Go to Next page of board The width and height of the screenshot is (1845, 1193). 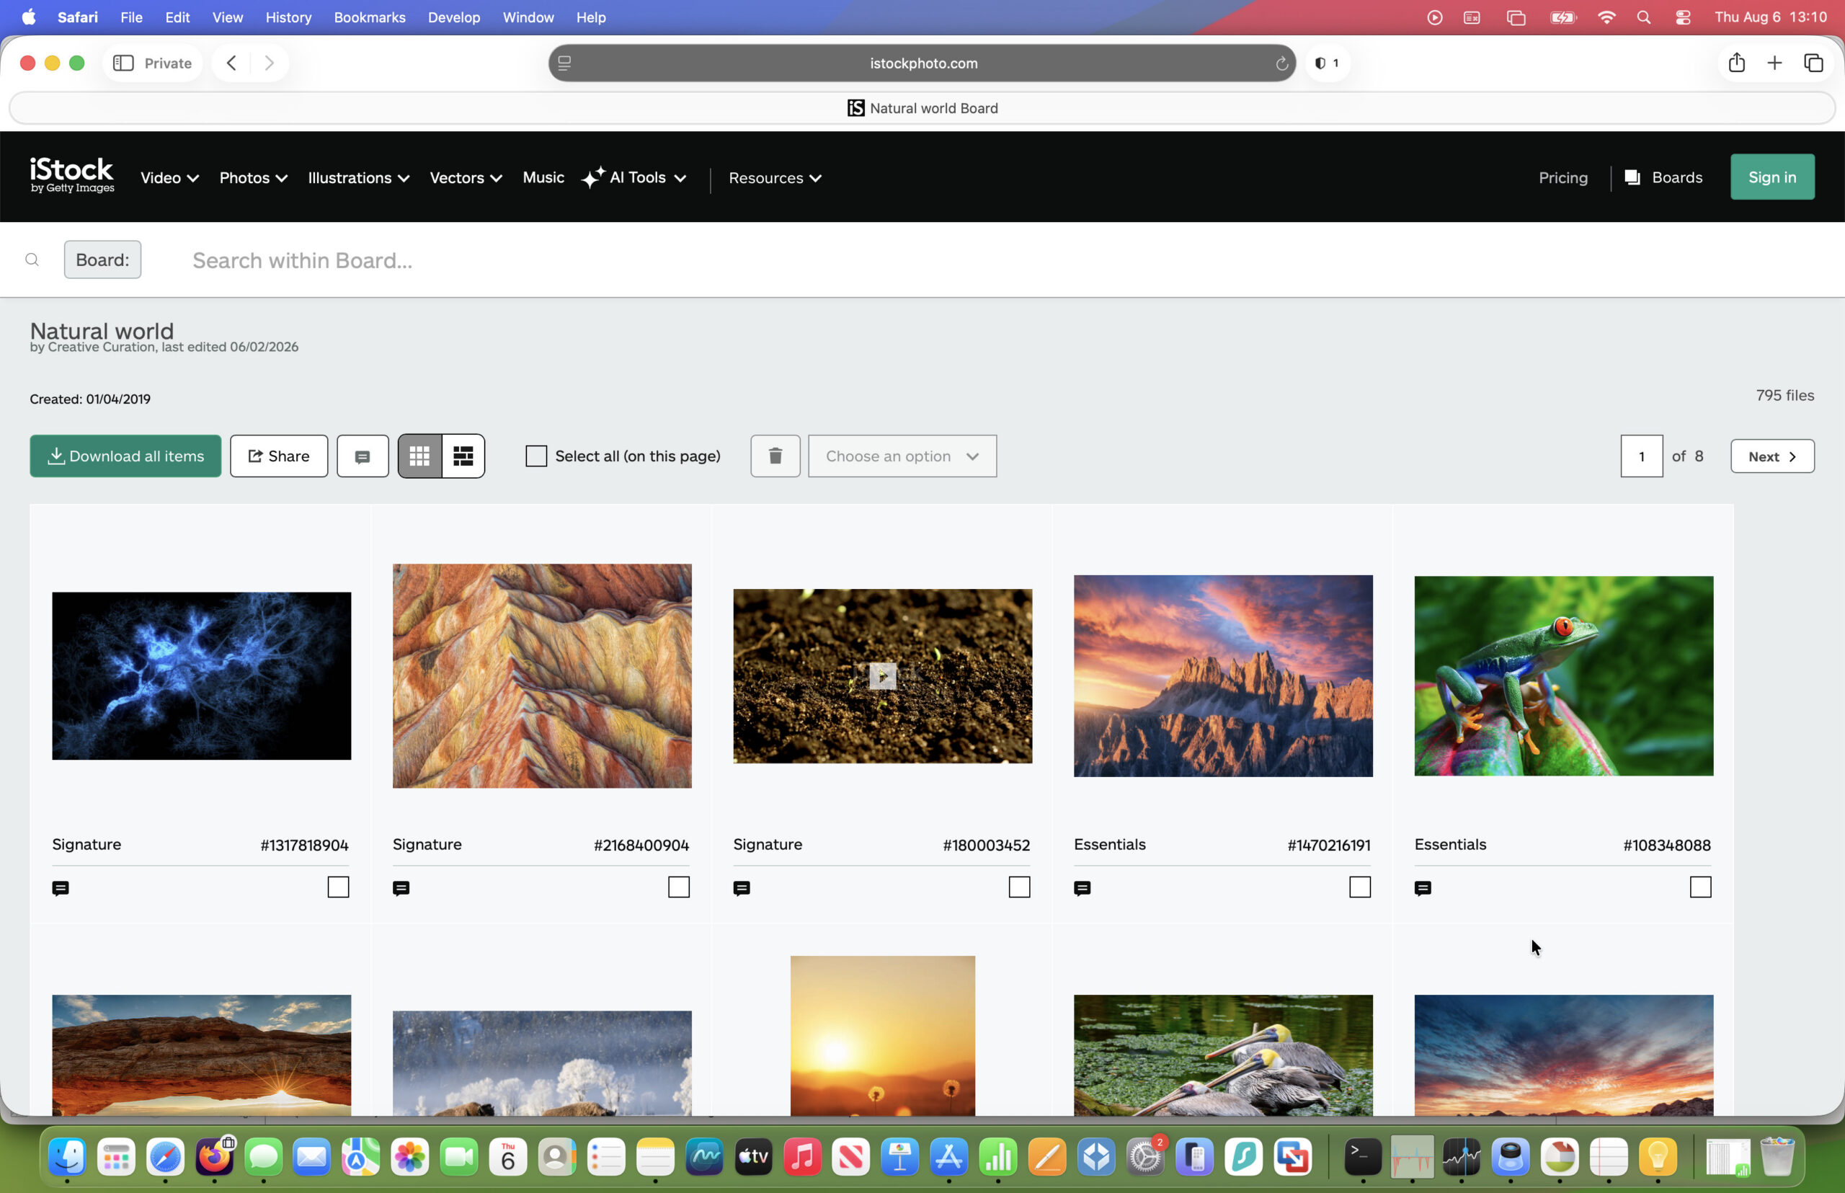1772,456
